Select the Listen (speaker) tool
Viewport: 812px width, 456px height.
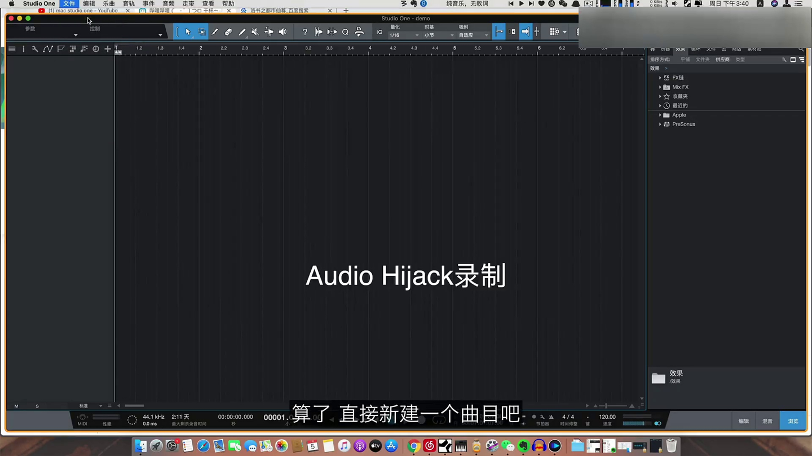click(x=283, y=32)
